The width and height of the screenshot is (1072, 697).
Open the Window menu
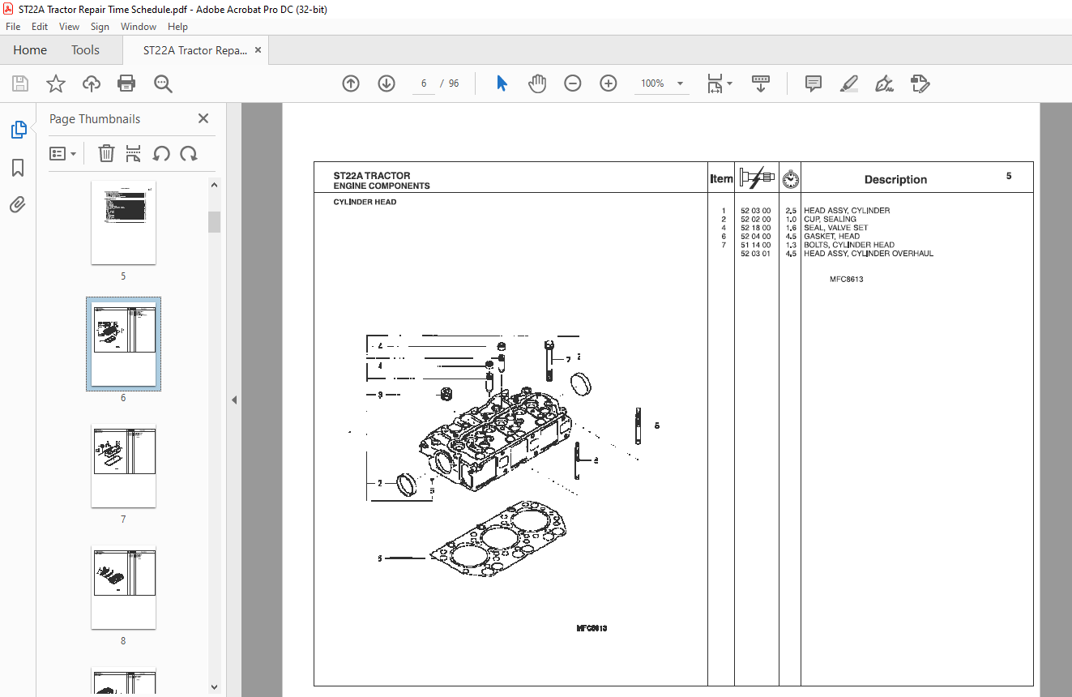[139, 27]
